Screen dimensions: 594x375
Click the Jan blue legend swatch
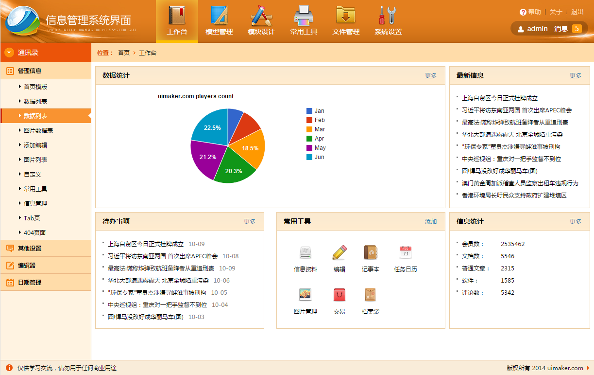[309, 111]
